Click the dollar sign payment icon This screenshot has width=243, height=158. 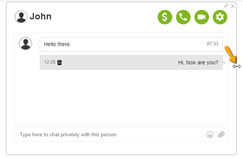[x=165, y=17]
